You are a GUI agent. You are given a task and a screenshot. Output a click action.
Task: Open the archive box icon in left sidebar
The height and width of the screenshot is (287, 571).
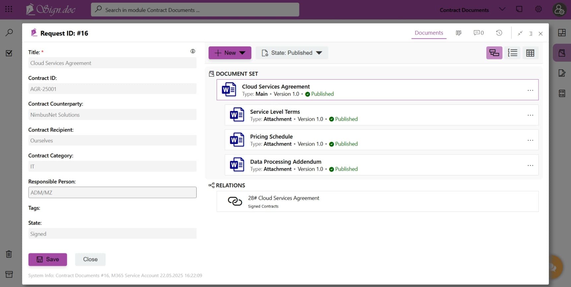pyautogui.click(x=9, y=274)
